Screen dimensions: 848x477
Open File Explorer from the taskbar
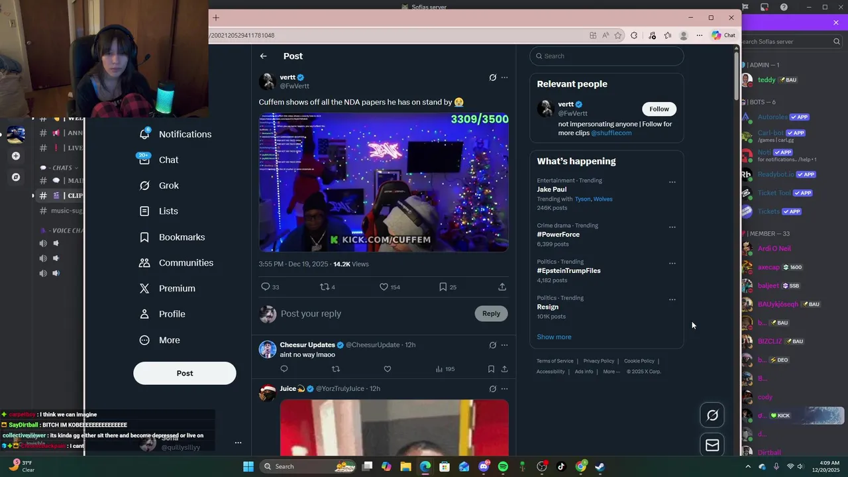(x=405, y=466)
